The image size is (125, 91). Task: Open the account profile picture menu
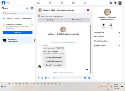click(120, 3)
